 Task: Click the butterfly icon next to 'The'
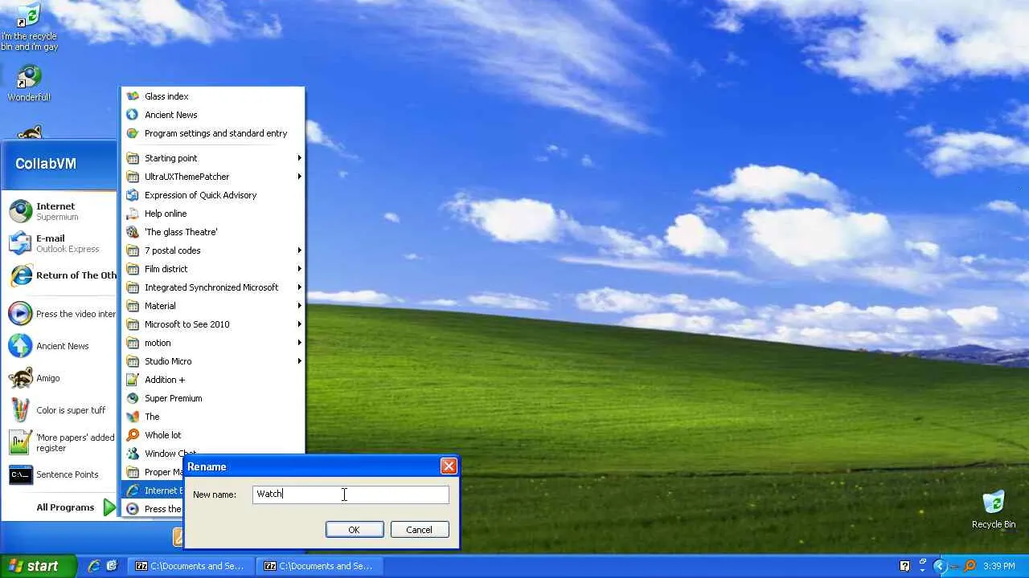pos(133,417)
